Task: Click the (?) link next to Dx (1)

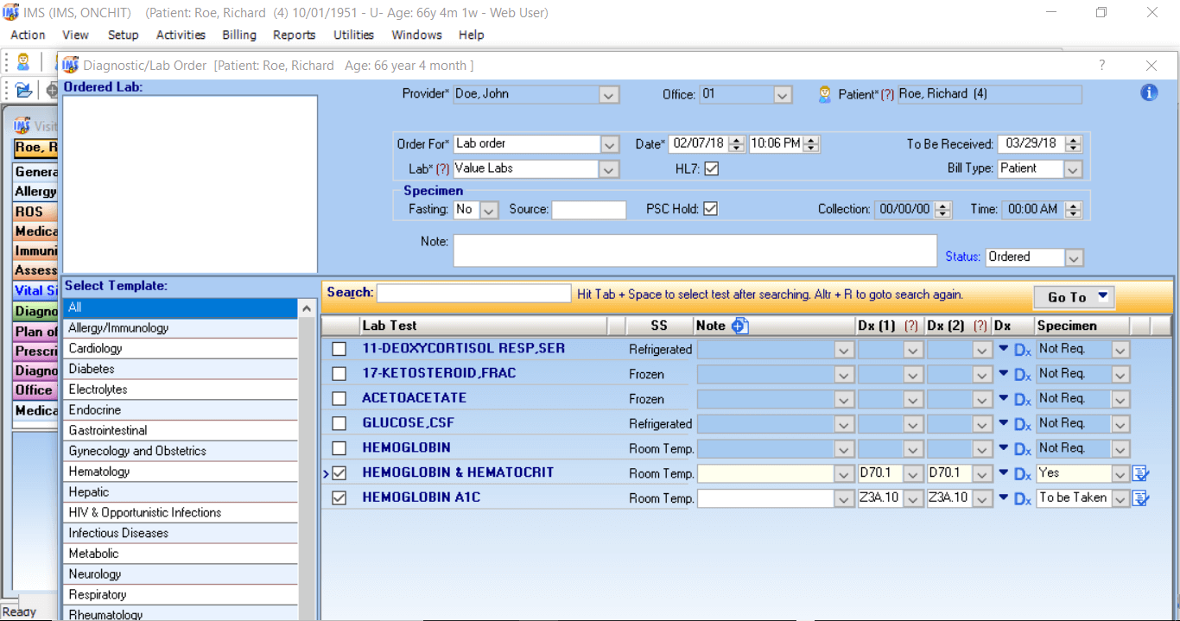Action: coord(913,326)
